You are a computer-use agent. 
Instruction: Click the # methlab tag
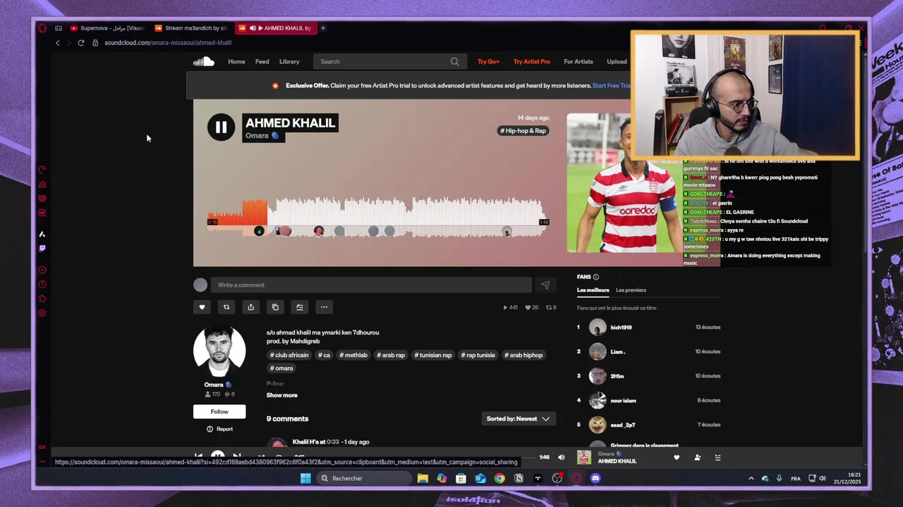(x=353, y=356)
